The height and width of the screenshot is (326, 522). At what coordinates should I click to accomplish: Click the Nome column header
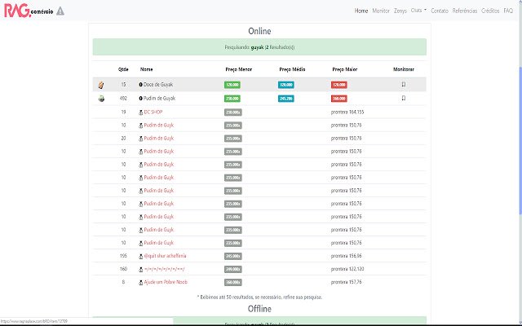click(147, 69)
